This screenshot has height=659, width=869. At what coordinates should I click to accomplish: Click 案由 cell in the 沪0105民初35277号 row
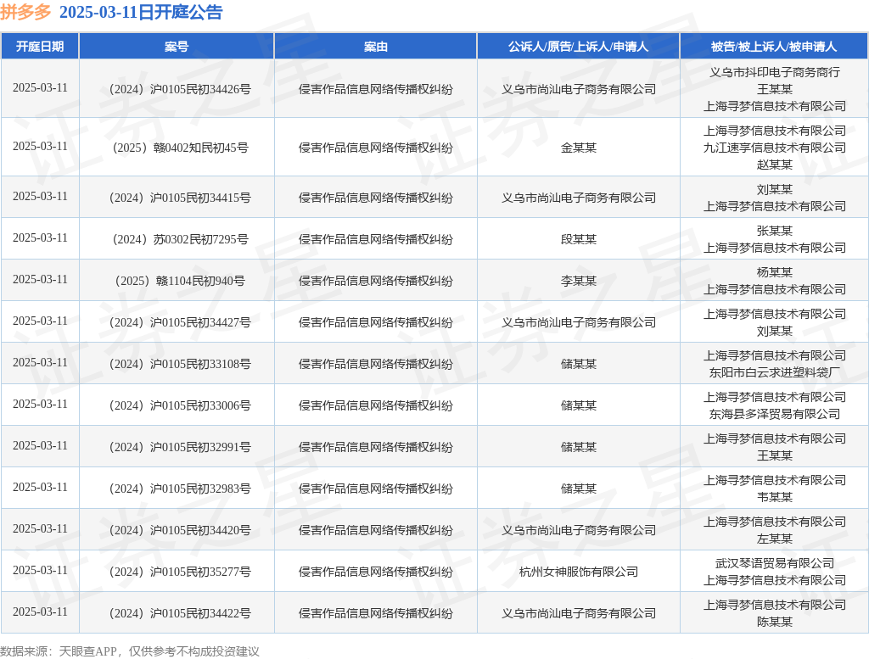[x=376, y=572]
